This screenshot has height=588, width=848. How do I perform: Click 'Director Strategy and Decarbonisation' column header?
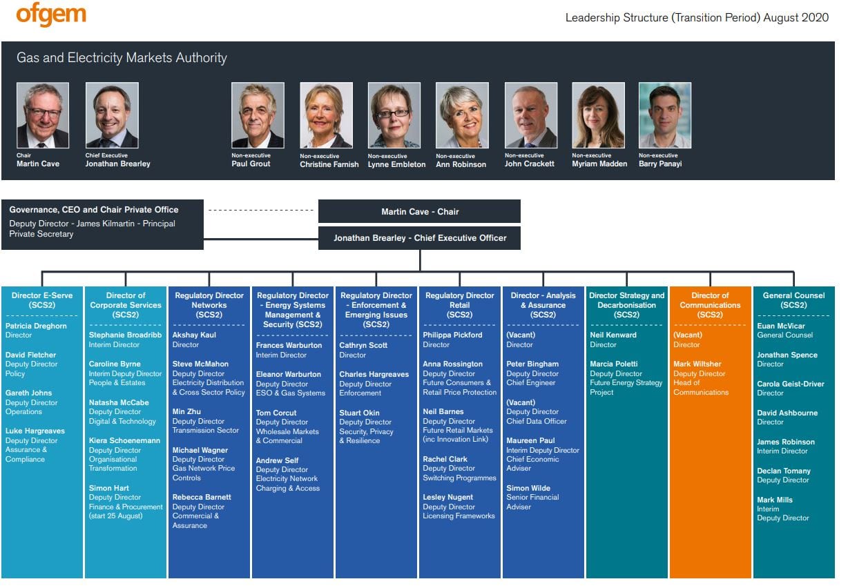tap(627, 305)
